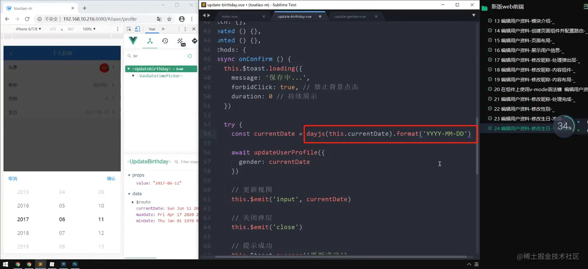Image resolution: width=588 pixels, height=269 pixels.
Task: Select day 10 in the date picker
Action: pyautogui.click(x=101, y=206)
